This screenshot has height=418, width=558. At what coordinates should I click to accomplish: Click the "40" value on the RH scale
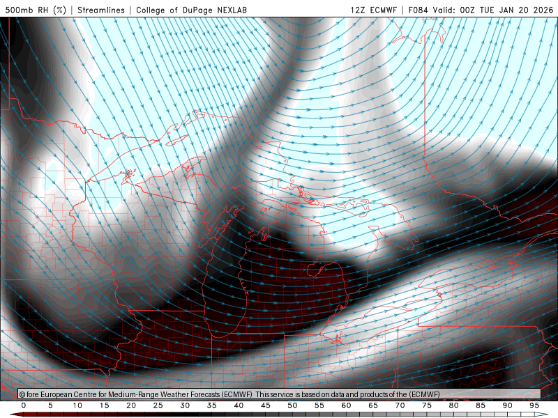(x=239, y=405)
